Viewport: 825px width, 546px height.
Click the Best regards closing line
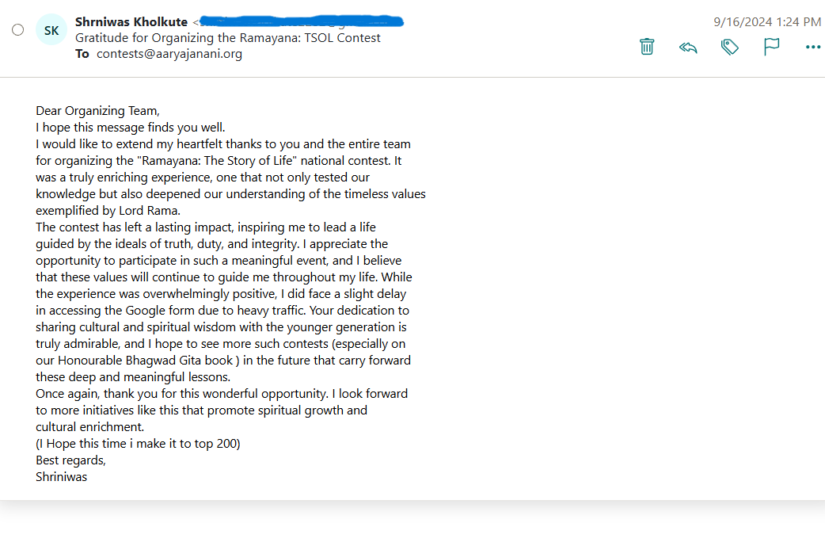(71, 460)
